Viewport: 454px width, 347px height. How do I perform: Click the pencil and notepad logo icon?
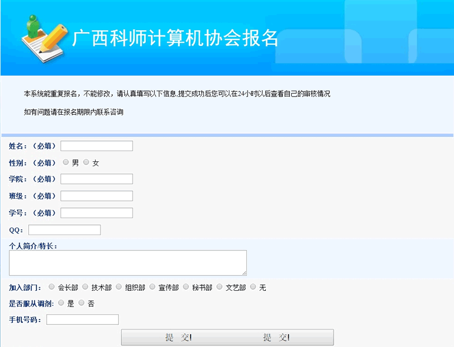click(45, 38)
